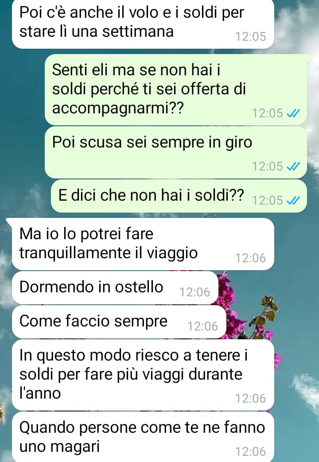Tap message 'Quando persone come te ne fanno'

143,437
